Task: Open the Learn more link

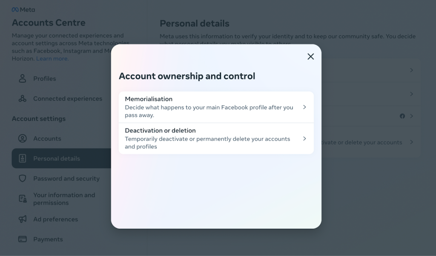Action: (52, 59)
